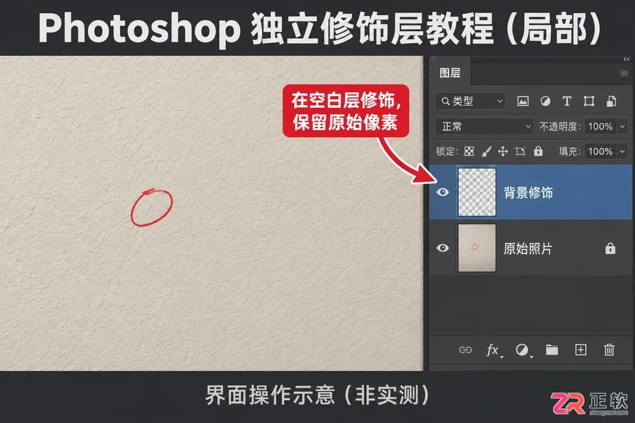Hide the 原始照片 layer
This screenshot has height=423, width=635.
coord(443,248)
